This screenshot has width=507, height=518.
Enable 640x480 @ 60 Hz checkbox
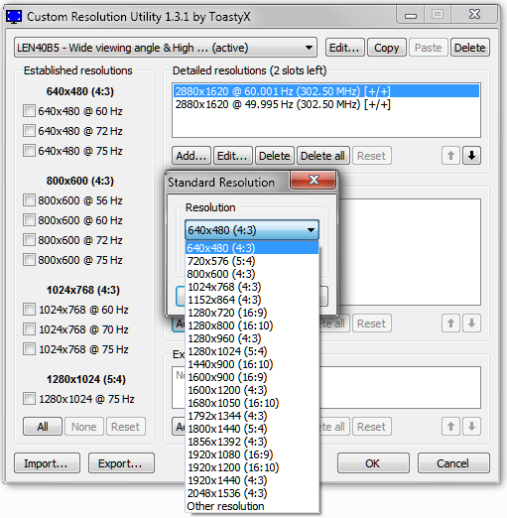[x=29, y=111]
